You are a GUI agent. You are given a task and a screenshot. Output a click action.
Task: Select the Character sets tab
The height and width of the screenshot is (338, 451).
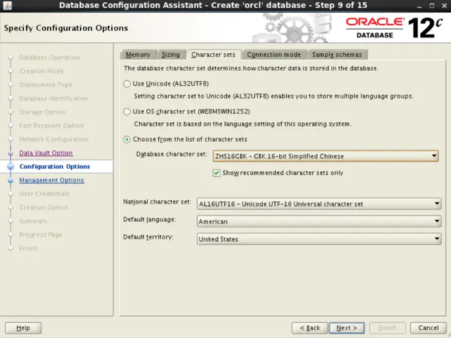coord(213,55)
